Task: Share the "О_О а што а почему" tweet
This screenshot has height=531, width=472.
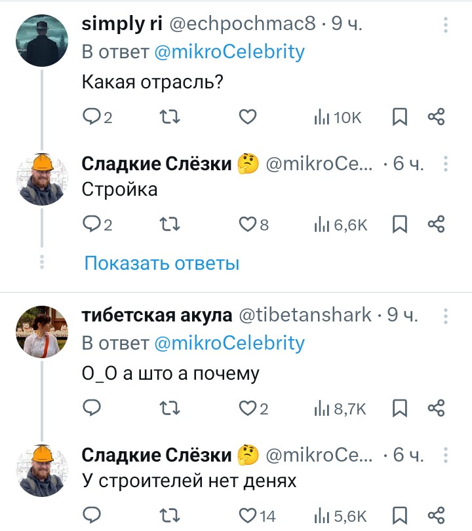Action: pyautogui.click(x=437, y=409)
